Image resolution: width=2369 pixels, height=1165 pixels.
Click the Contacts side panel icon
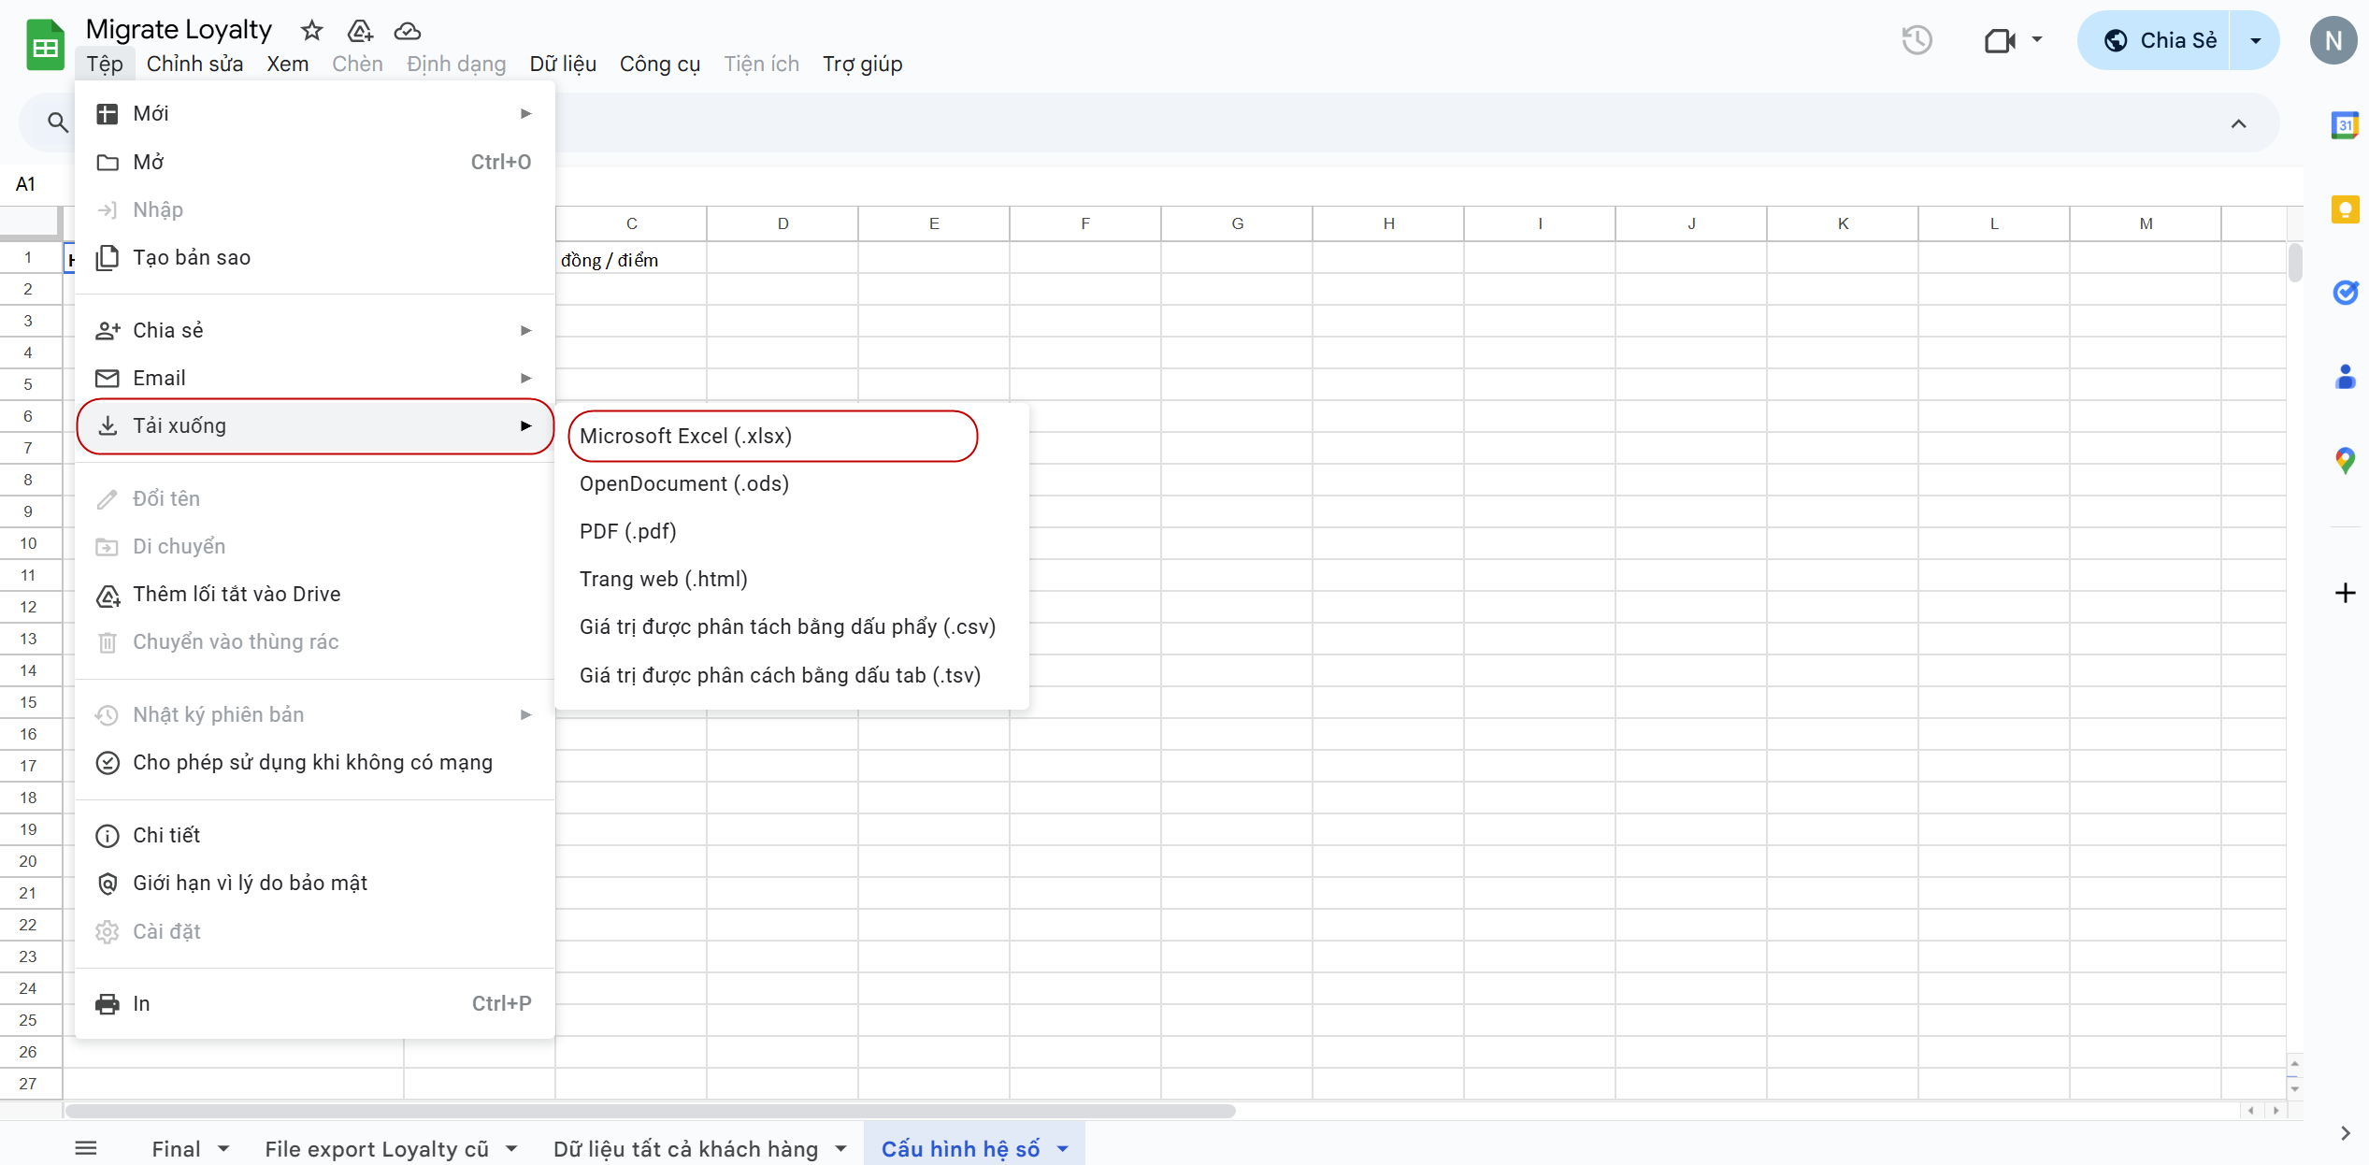tap(2345, 377)
